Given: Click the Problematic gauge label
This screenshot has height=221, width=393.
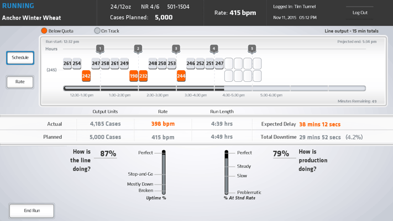Looking at the screenshot, I should (249, 192).
